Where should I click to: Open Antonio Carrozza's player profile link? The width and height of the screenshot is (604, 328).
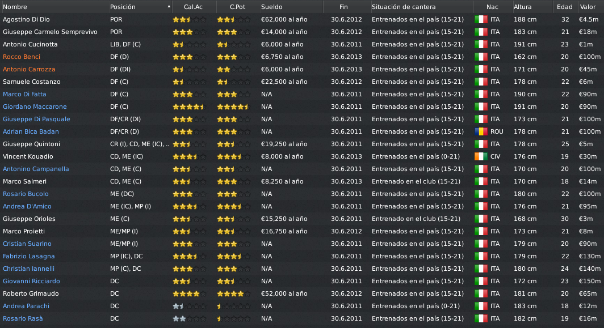[x=29, y=69]
